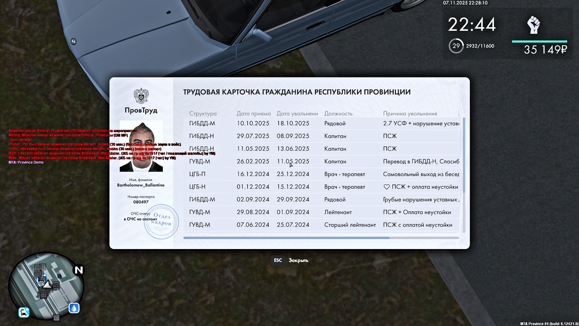Select the Структура column header
Image resolution: width=579 pixels, height=326 pixels.
(203, 114)
